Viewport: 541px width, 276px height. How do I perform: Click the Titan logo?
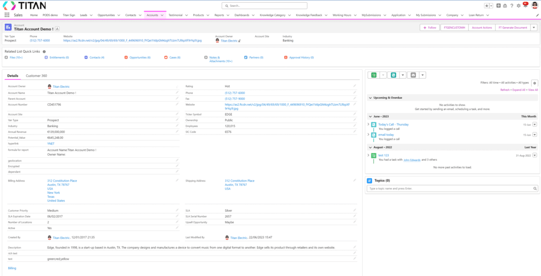point(24,6)
